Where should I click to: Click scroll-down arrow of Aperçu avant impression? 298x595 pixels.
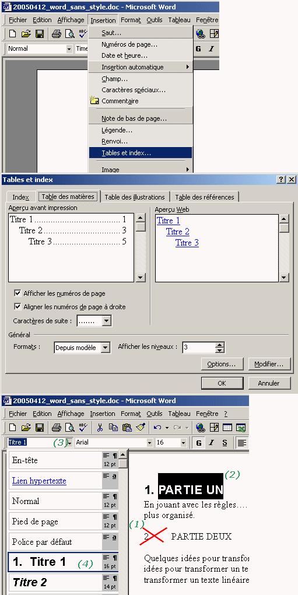point(141,278)
